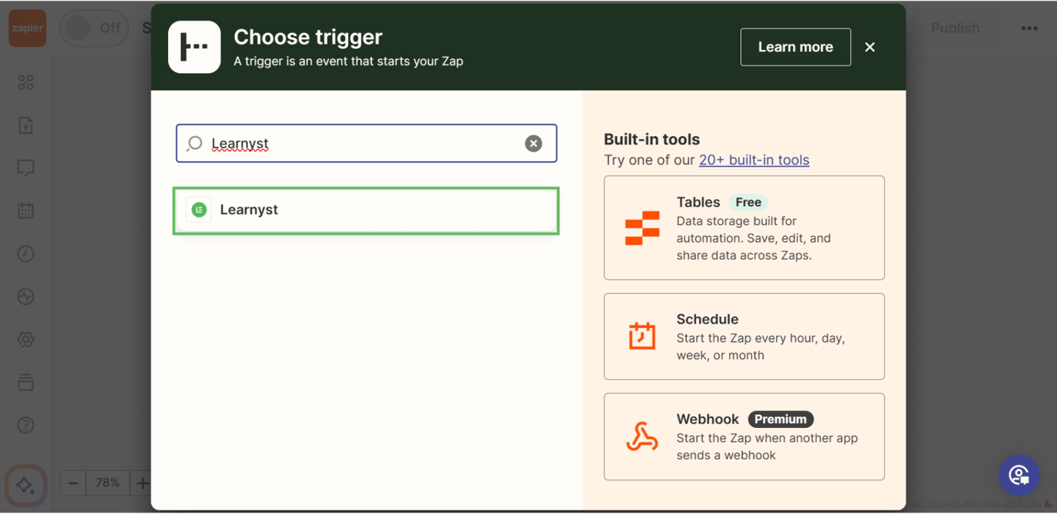The height and width of the screenshot is (514, 1057).
Task: Zoom in using the plus control
Action: point(143,482)
